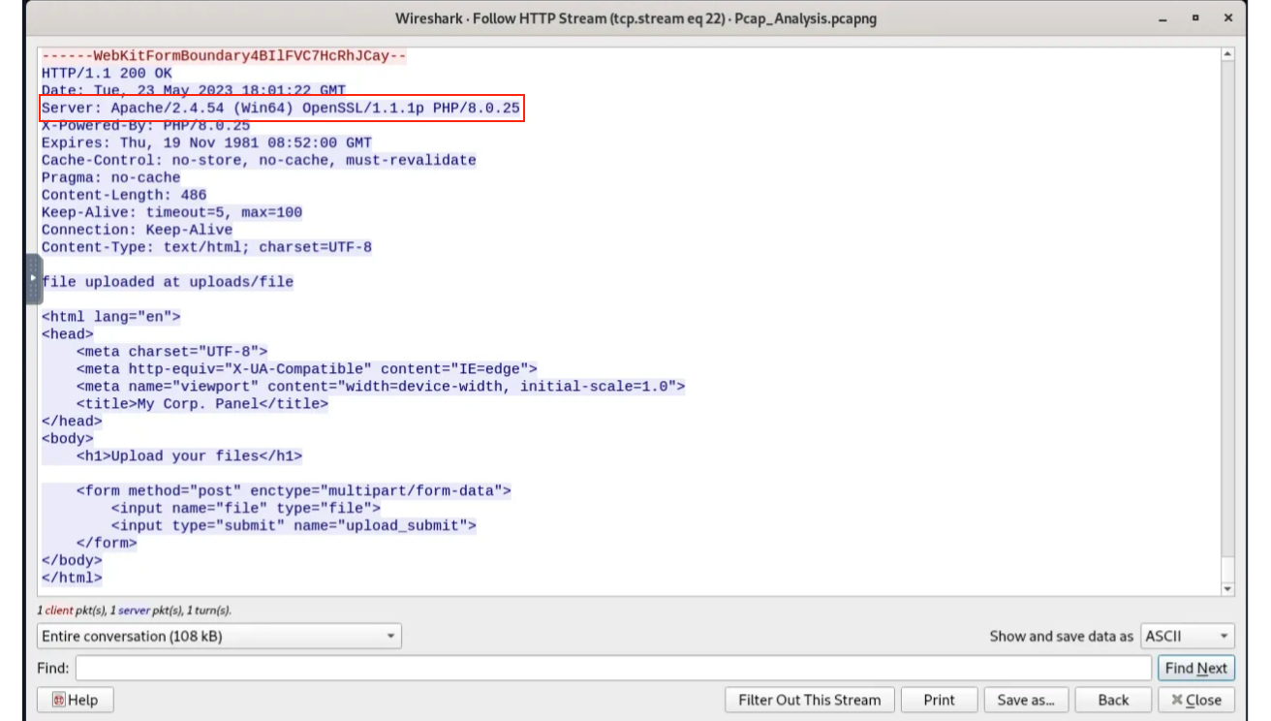
Task: Click the upload_submit input line
Action: coord(294,526)
